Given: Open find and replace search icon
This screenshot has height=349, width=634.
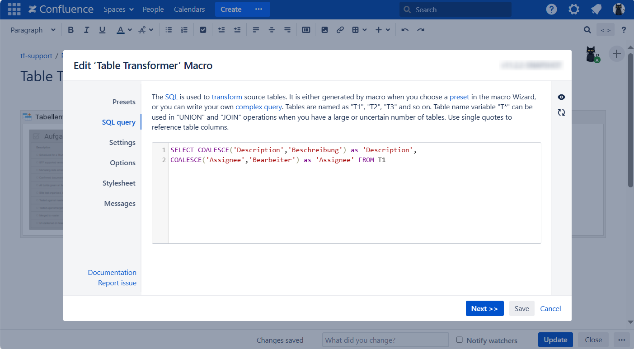Looking at the screenshot, I should coord(587,30).
